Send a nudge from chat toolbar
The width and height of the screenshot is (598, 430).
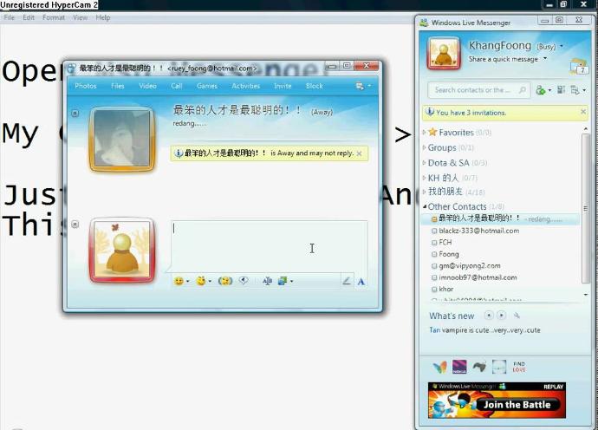point(225,281)
